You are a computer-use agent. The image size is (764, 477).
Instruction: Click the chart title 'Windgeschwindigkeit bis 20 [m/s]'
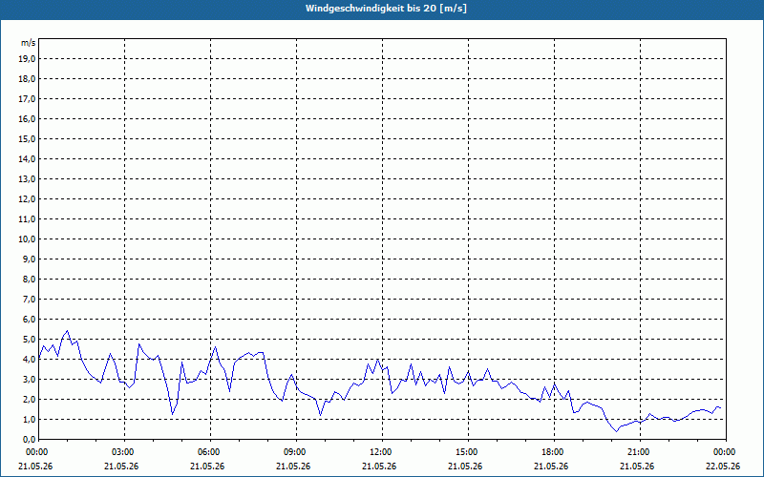coord(386,9)
